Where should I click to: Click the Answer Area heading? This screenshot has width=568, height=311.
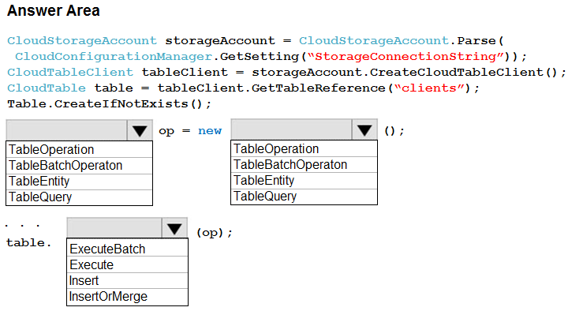click(x=54, y=10)
